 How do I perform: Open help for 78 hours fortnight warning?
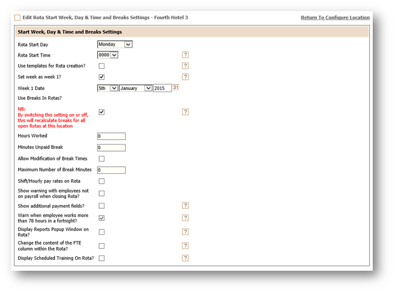pyautogui.click(x=186, y=218)
